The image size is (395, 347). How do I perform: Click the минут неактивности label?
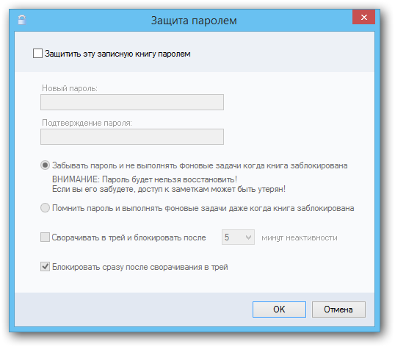300,237
